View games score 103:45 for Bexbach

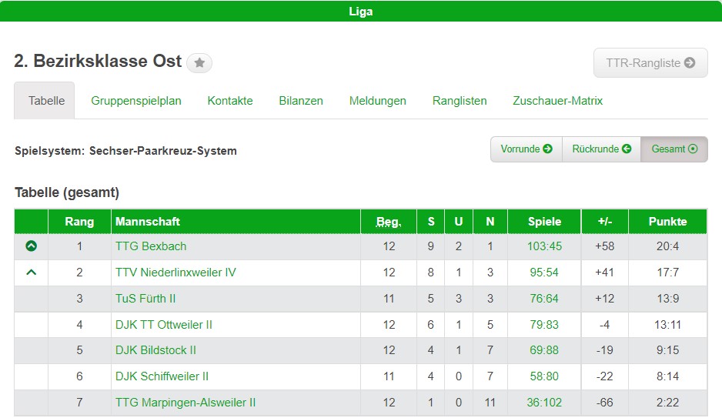(x=544, y=246)
